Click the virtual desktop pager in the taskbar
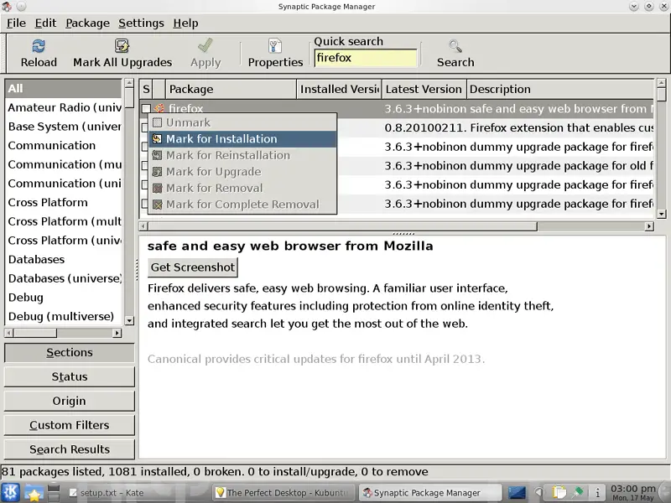 [54, 493]
